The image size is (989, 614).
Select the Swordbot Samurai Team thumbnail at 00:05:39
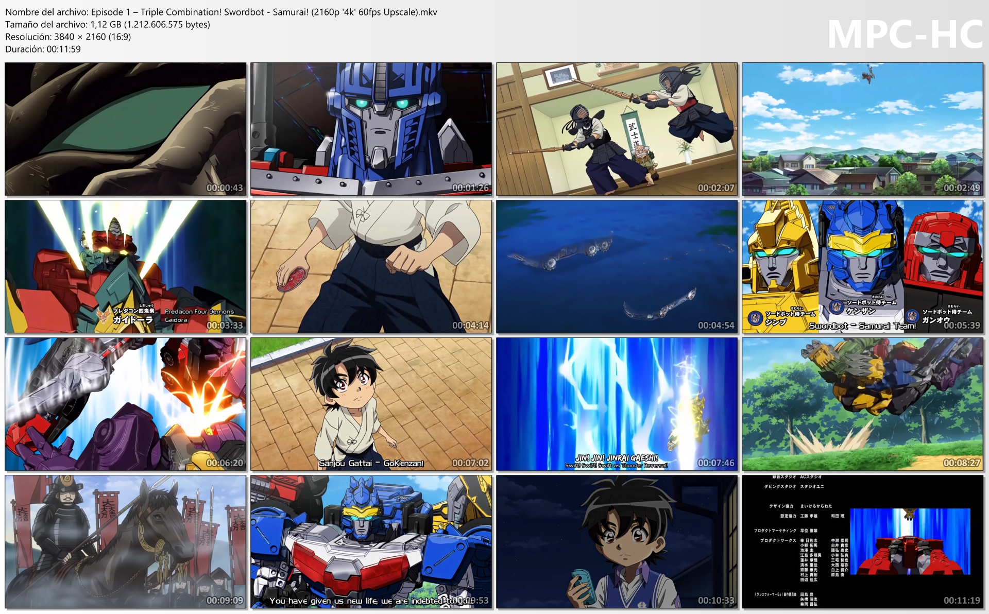point(863,267)
